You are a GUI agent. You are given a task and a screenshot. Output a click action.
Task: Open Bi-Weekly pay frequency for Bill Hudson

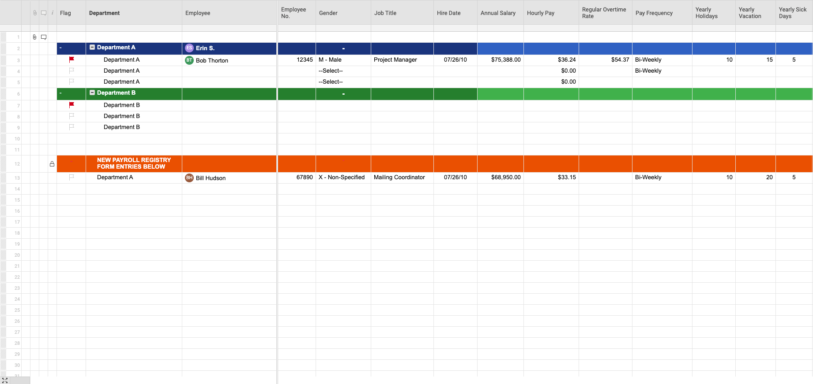pos(662,177)
